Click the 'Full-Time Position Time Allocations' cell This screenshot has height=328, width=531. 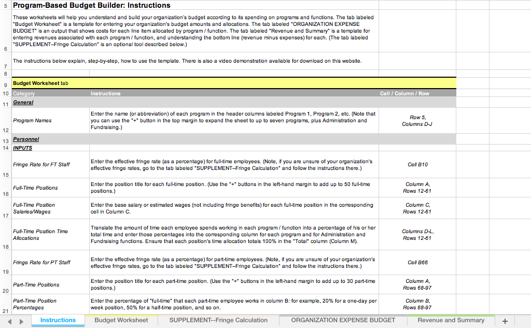click(50, 235)
